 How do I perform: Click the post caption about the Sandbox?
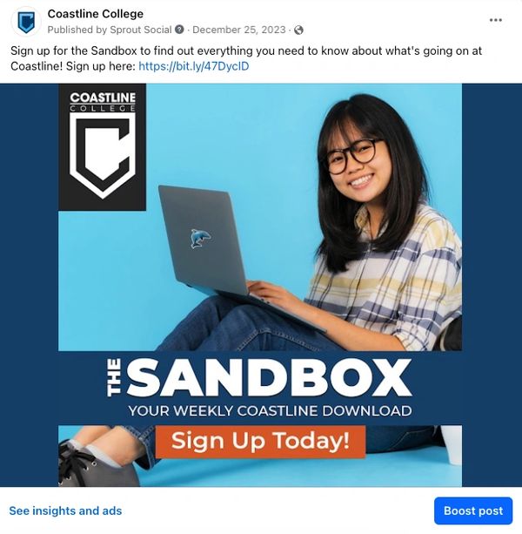click(x=246, y=58)
